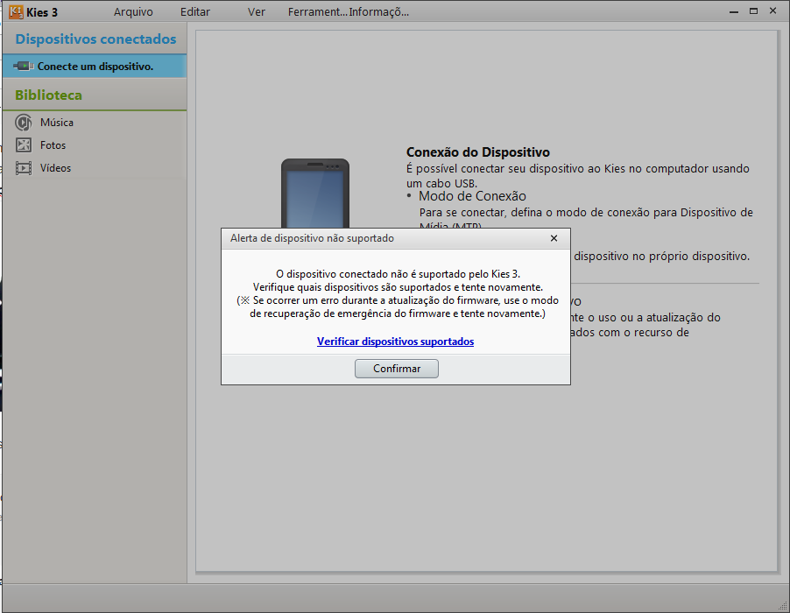Screen dimensions: 790x613
Task: Open the Editar menu
Action: 195,12
